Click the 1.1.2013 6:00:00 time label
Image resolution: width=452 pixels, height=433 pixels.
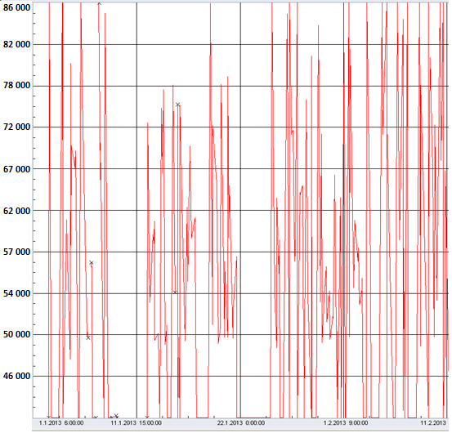(61, 423)
